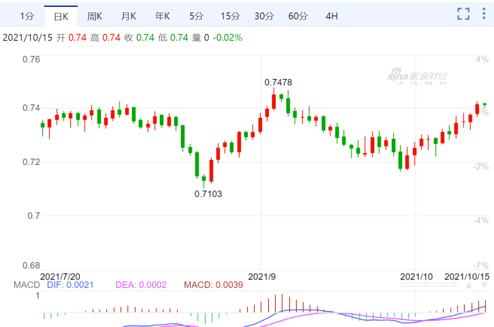This screenshot has width=494, height=327.
Task: Click the 2021/10/15 date in header
Action: coord(27,38)
